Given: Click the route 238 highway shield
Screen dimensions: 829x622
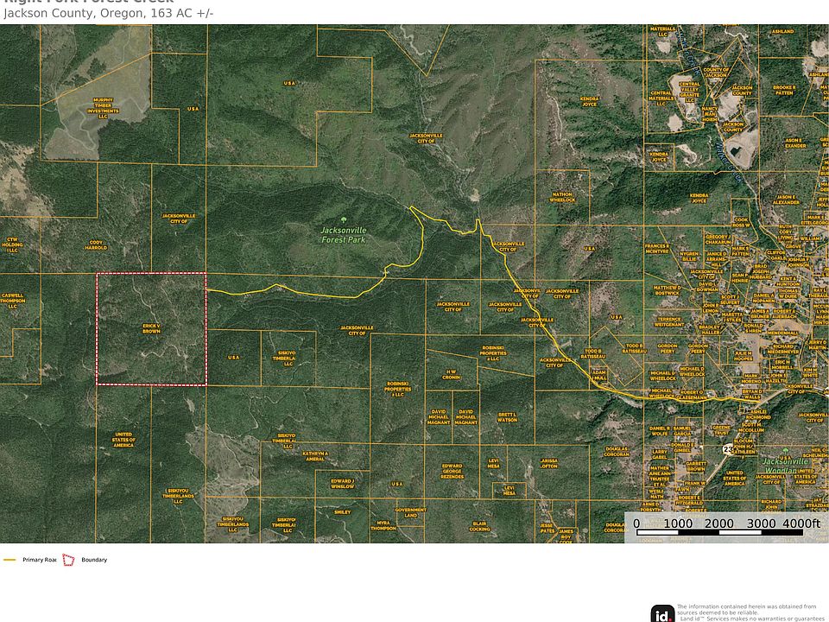Looking at the screenshot, I should 729,449.
